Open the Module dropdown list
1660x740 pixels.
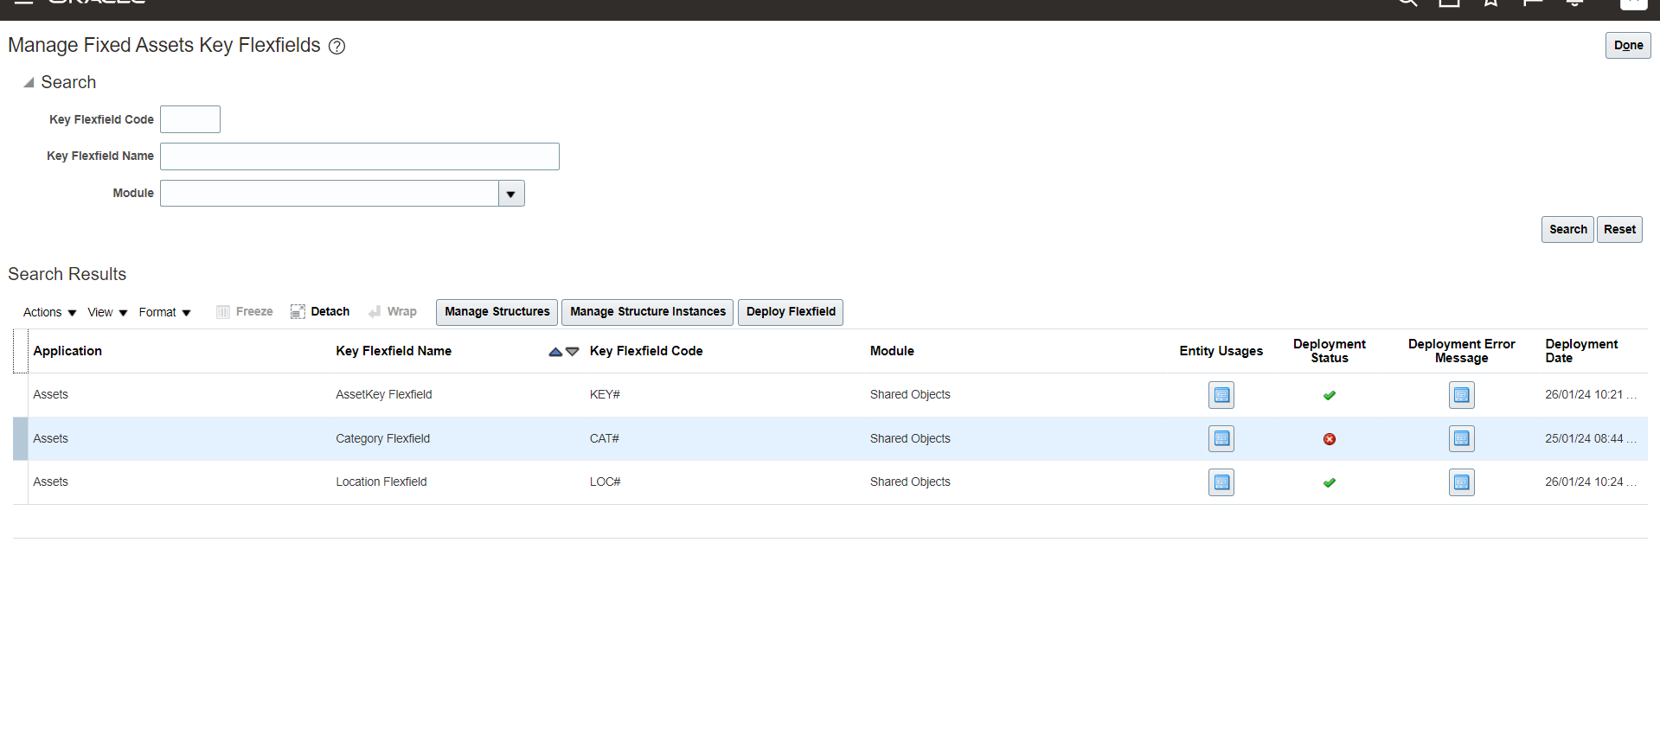pos(511,194)
